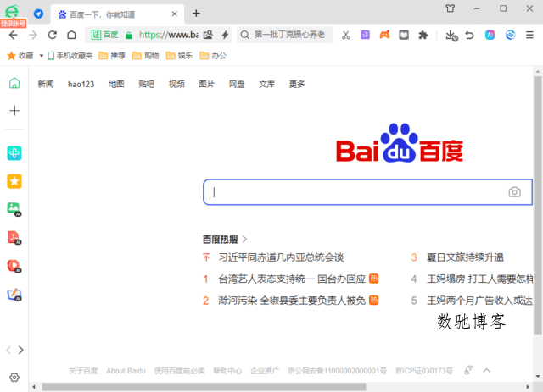Open the AI video sidebar icon

pos(14,266)
